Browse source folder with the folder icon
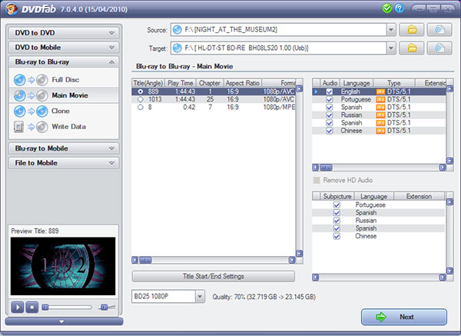The image size is (461, 336). [412, 30]
